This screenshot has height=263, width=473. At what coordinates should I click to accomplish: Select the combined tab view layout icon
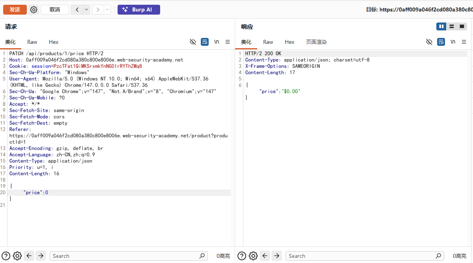pos(462,26)
